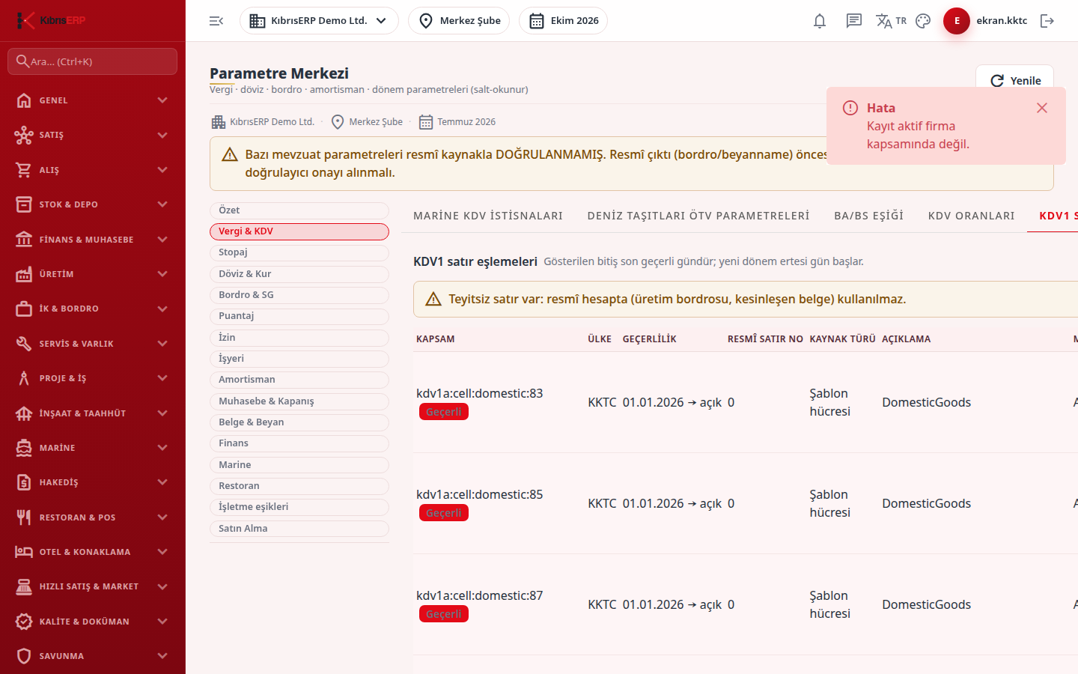Expand OTEL & KONAKLAMA sidebar section

(x=93, y=552)
